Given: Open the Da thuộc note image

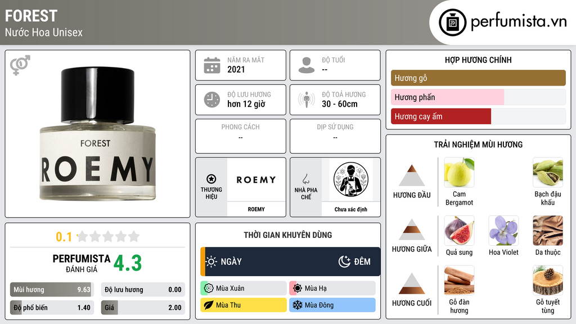Looking at the screenshot, I should [548, 230].
